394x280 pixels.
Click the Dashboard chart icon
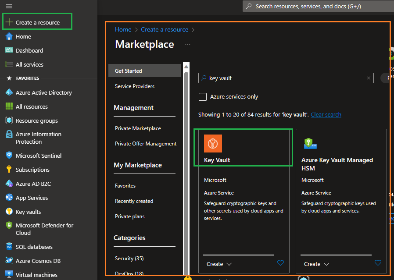(x=9, y=50)
